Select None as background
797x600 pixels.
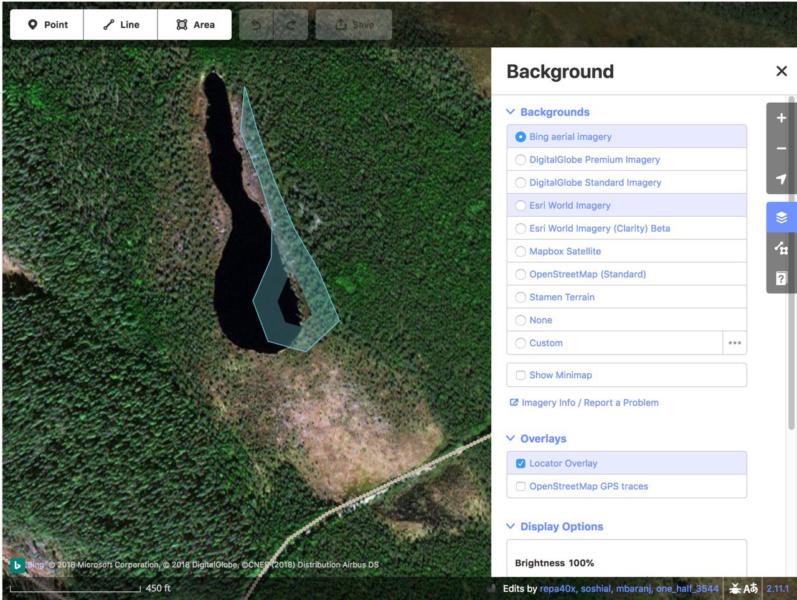pyautogui.click(x=626, y=320)
